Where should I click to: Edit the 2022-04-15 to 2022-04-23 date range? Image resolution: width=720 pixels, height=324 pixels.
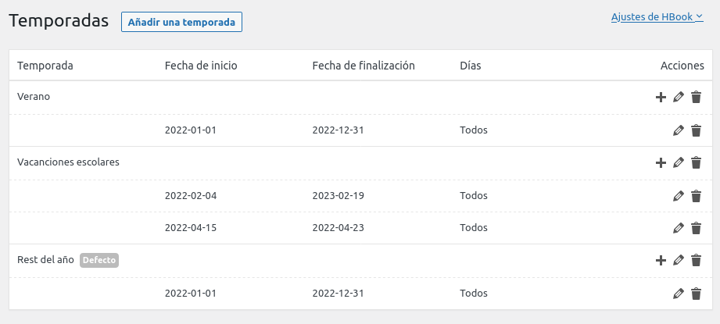(x=679, y=228)
